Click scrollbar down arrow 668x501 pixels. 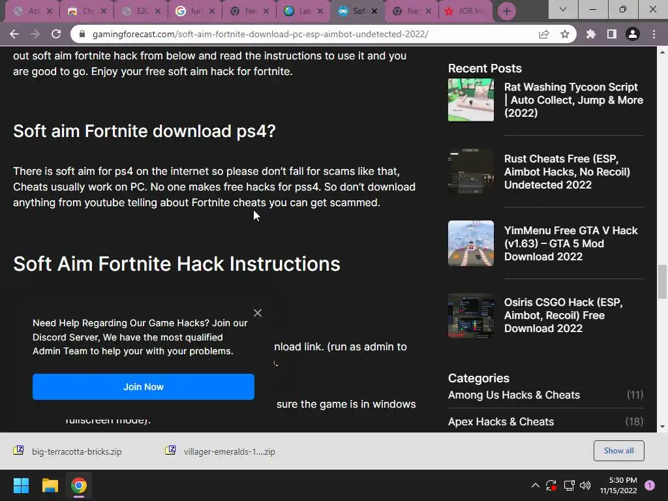tap(662, 427)
